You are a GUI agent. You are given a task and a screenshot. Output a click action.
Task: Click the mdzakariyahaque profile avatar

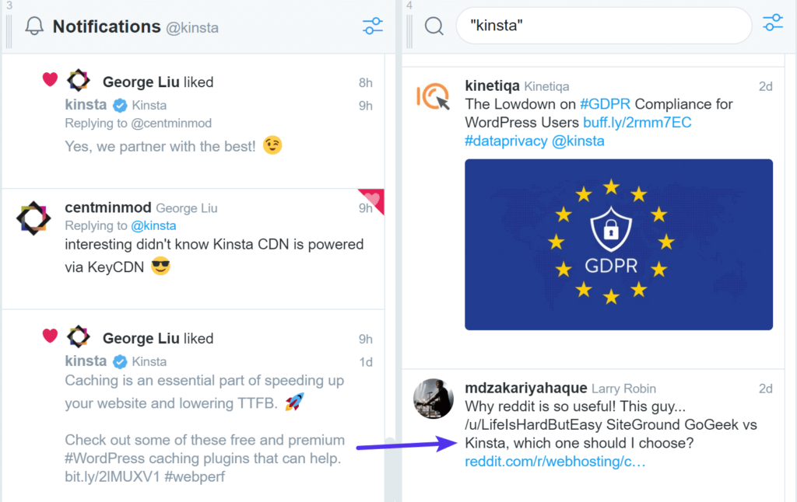point(432,399)
